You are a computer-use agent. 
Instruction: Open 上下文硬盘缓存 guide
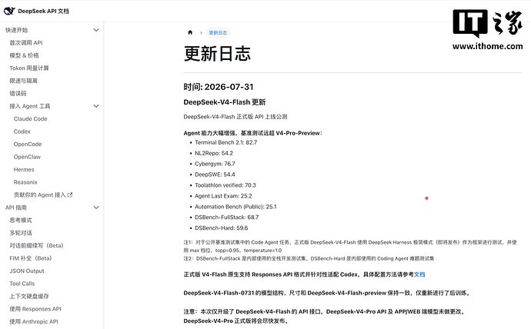pyautogui.click(x=29, y=296)
